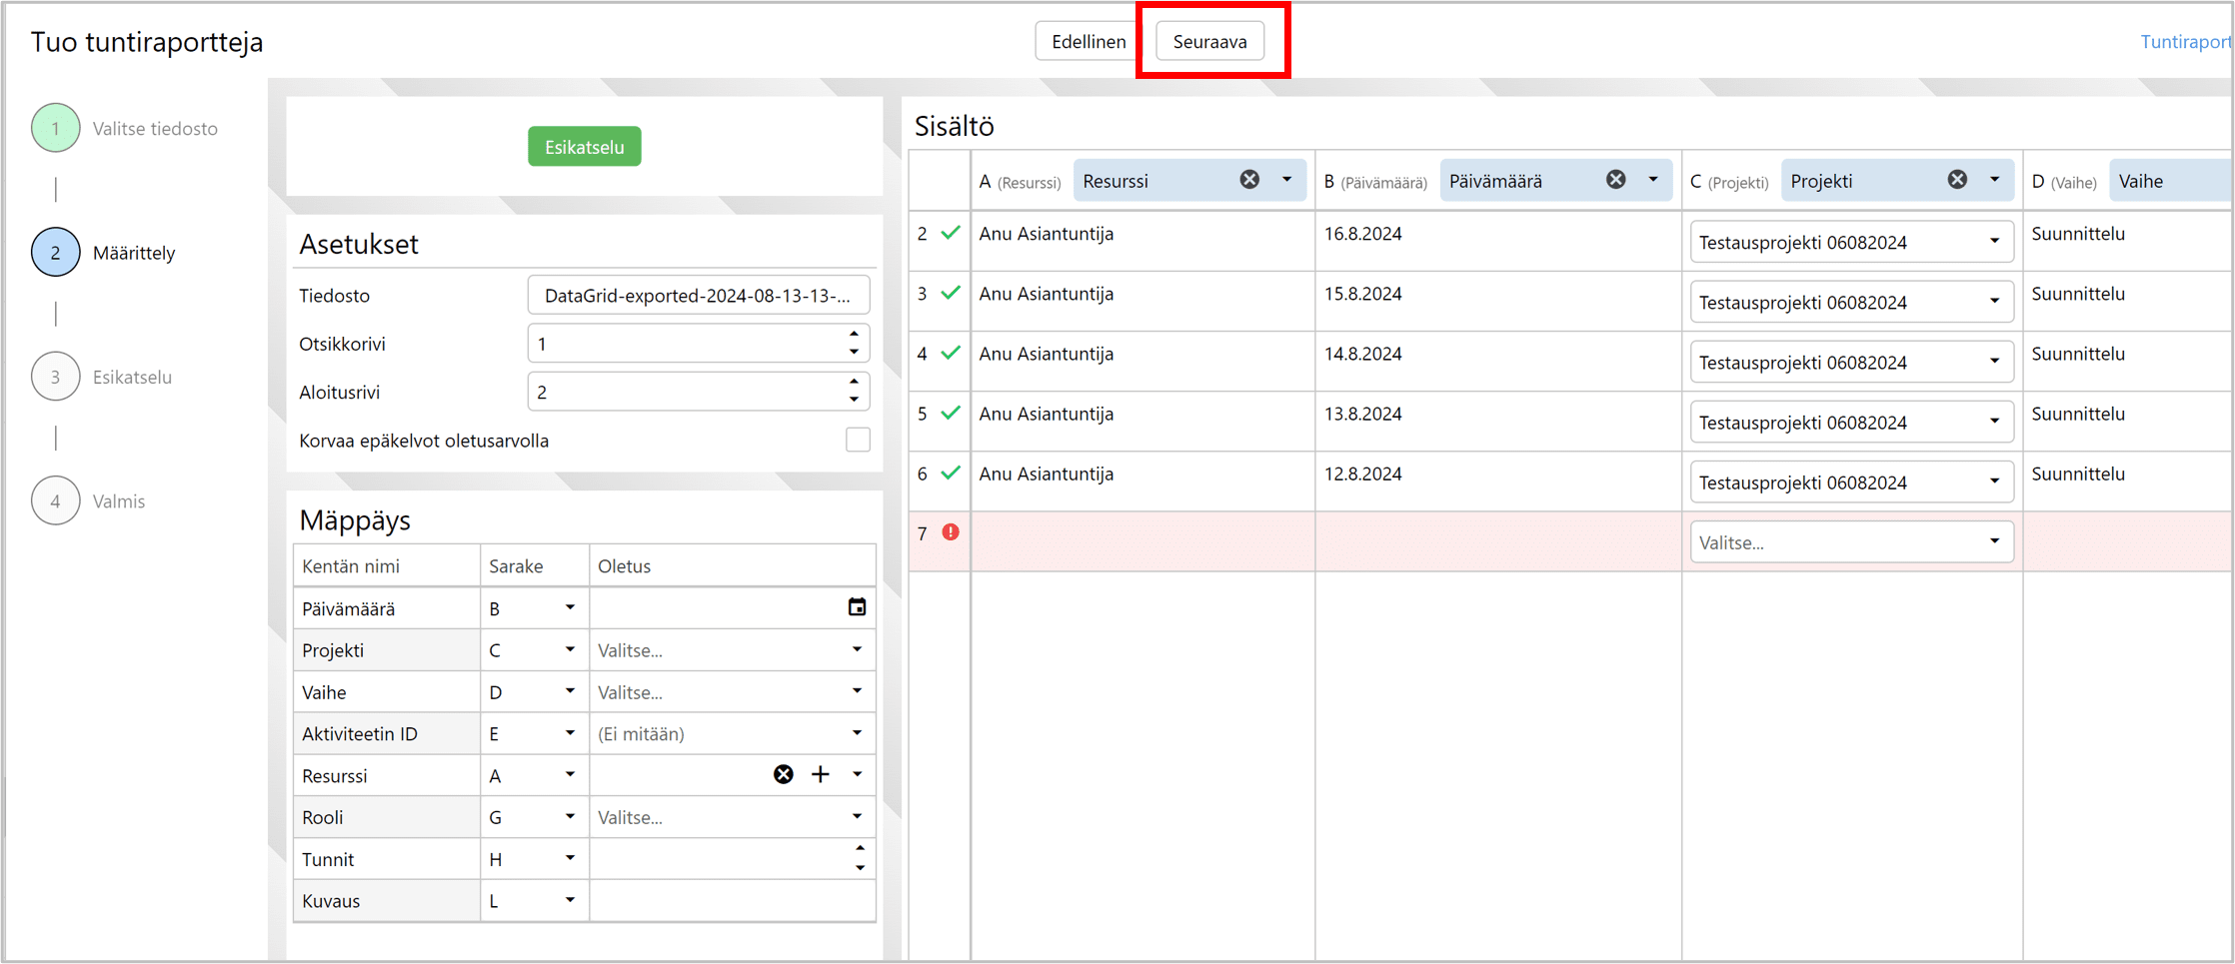Click the green checkmark on row 2
The height and width of the screenshot is (964, 2235).
(x=951, y=233)
